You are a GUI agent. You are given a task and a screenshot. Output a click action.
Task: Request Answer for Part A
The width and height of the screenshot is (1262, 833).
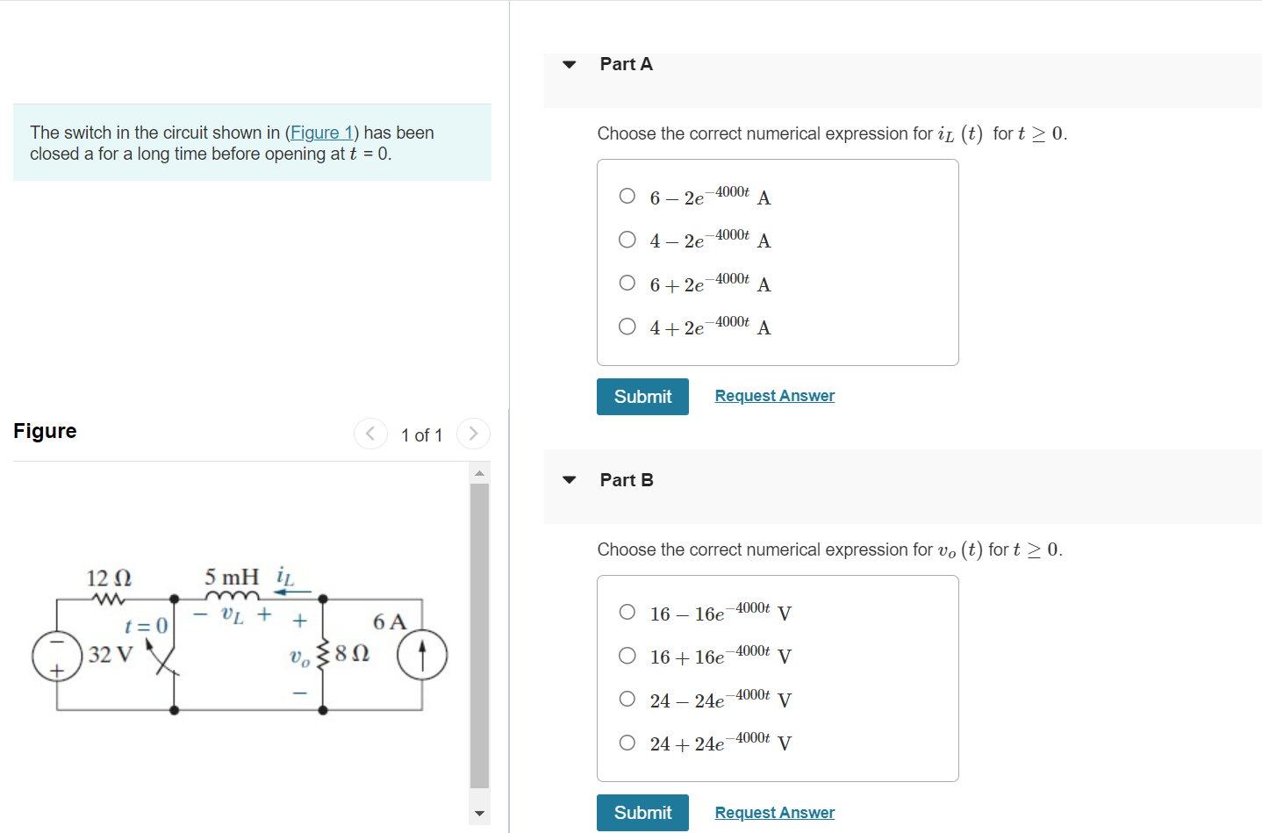773,395
